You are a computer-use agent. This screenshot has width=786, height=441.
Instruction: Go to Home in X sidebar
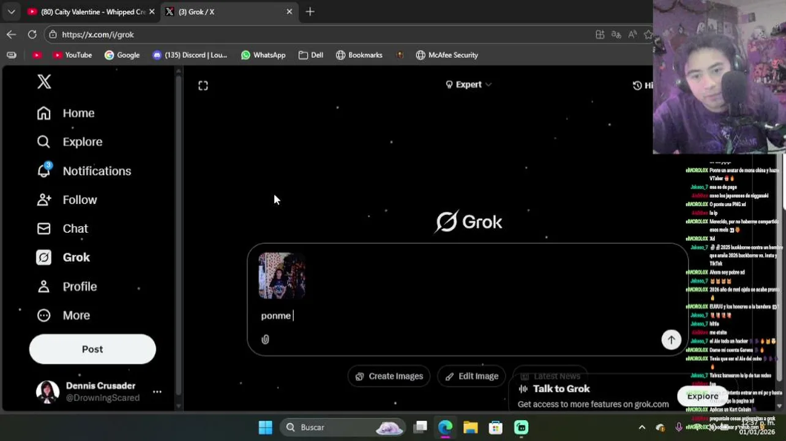[65, 113]
